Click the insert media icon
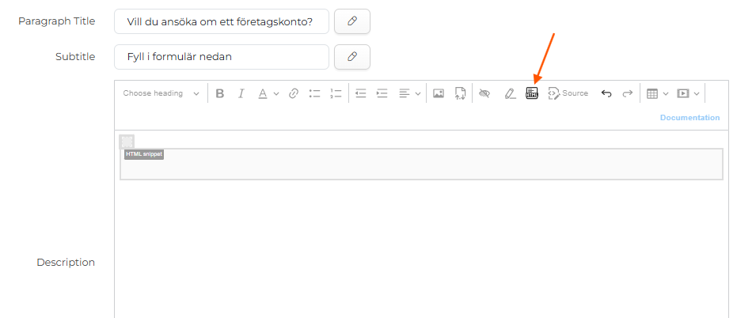The height and width of the screenshot is (318, 737). 682,93
